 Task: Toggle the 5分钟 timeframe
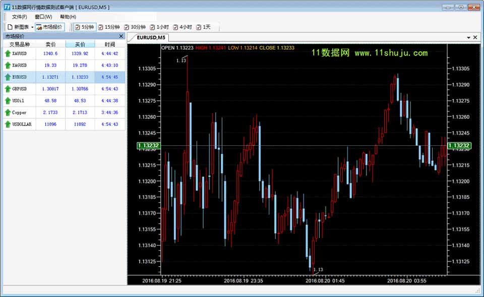85,27
